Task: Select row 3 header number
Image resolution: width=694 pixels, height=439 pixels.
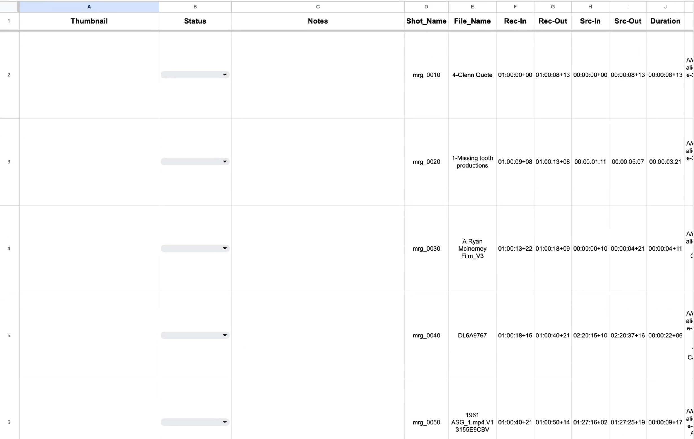Action: pos(9,162)
